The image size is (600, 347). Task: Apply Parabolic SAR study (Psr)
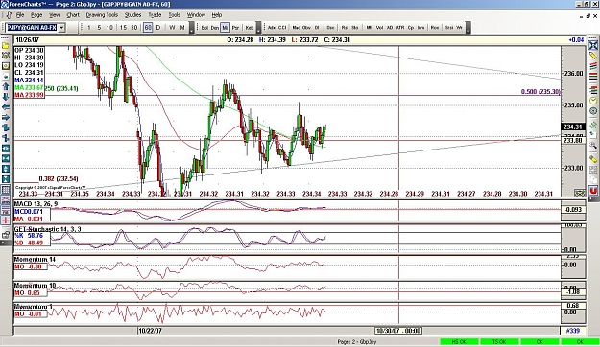[235, 28]
